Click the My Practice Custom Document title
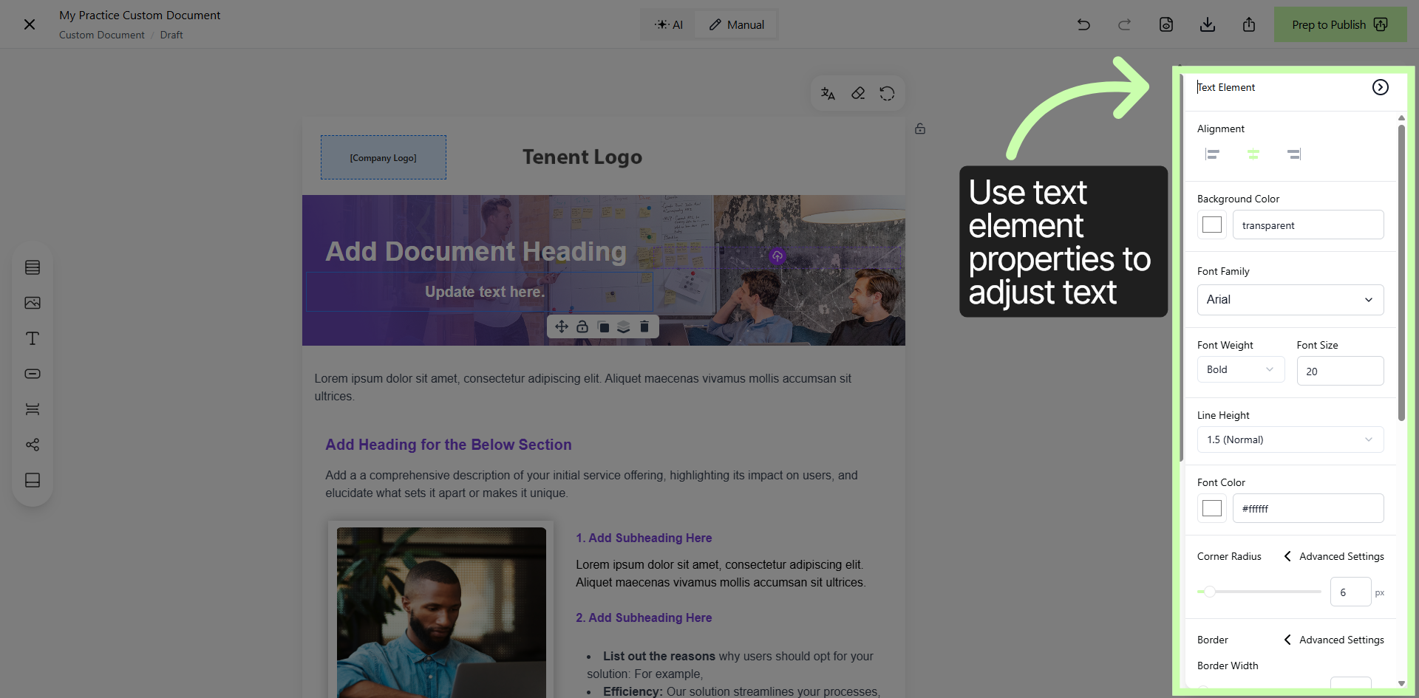 click(x=140, y=15)
